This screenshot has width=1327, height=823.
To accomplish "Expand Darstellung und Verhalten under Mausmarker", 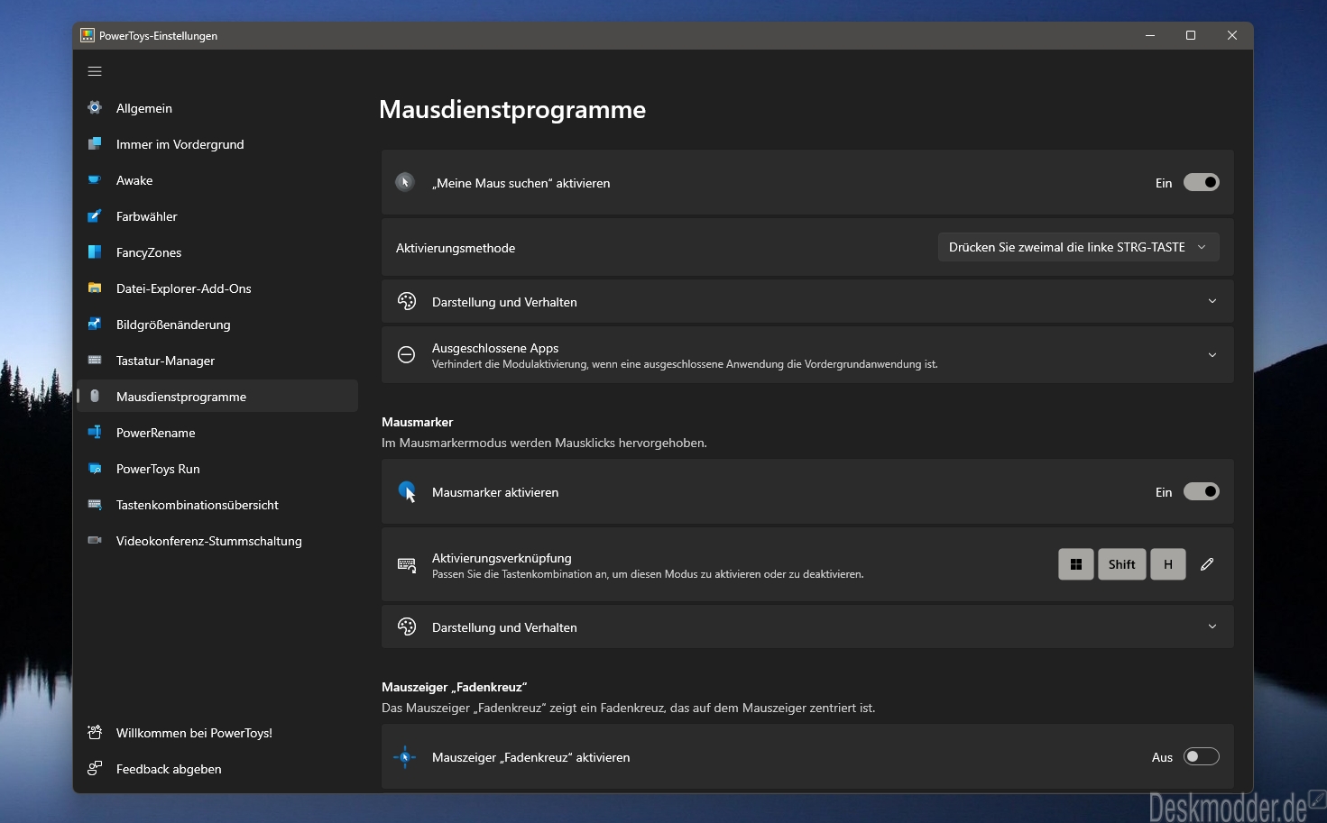I will [x=1212, y=626].
